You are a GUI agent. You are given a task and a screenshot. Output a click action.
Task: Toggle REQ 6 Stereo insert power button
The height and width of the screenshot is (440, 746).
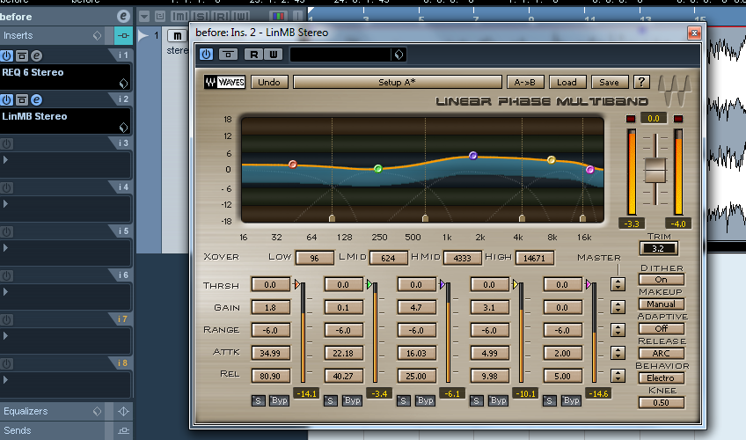click(x=7, y=55)
